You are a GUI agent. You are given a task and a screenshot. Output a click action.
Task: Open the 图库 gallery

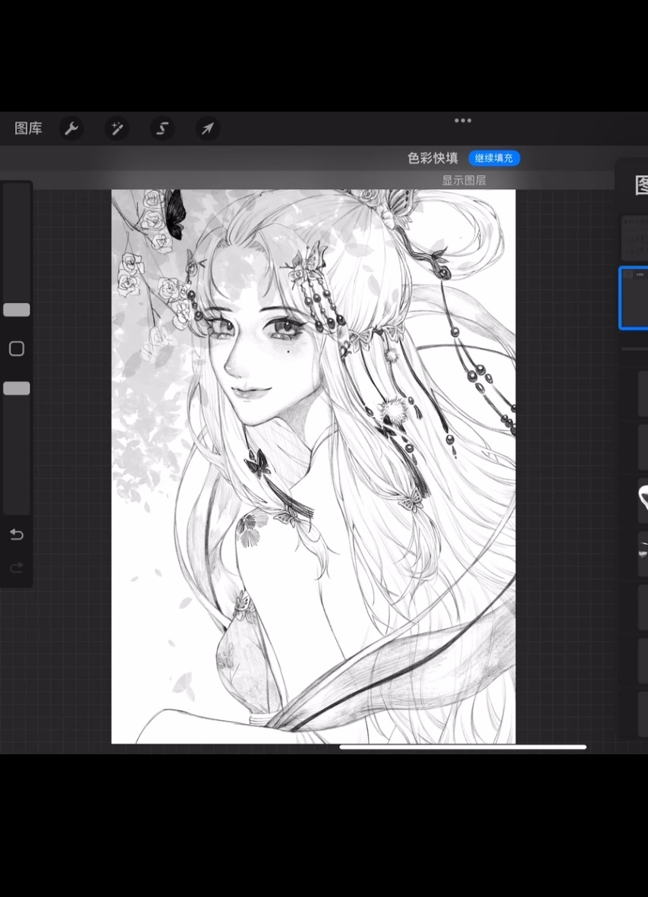click(x=28, y=128)
